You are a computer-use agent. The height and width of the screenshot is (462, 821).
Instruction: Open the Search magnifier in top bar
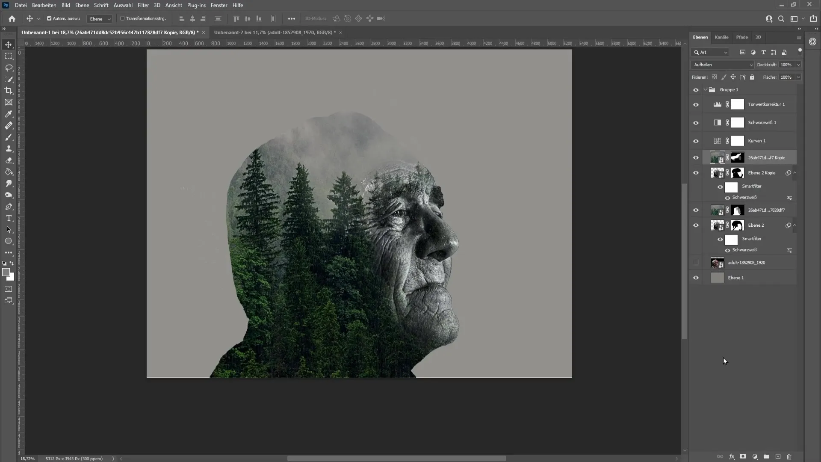pos(781,19)
